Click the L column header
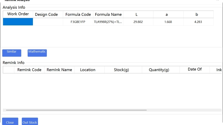 pos(138,14)
